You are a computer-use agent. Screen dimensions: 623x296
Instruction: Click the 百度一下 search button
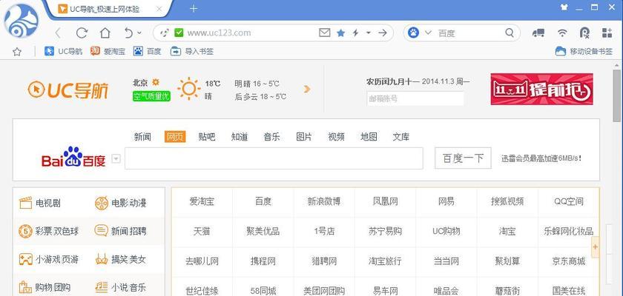(x=463, y=158)
